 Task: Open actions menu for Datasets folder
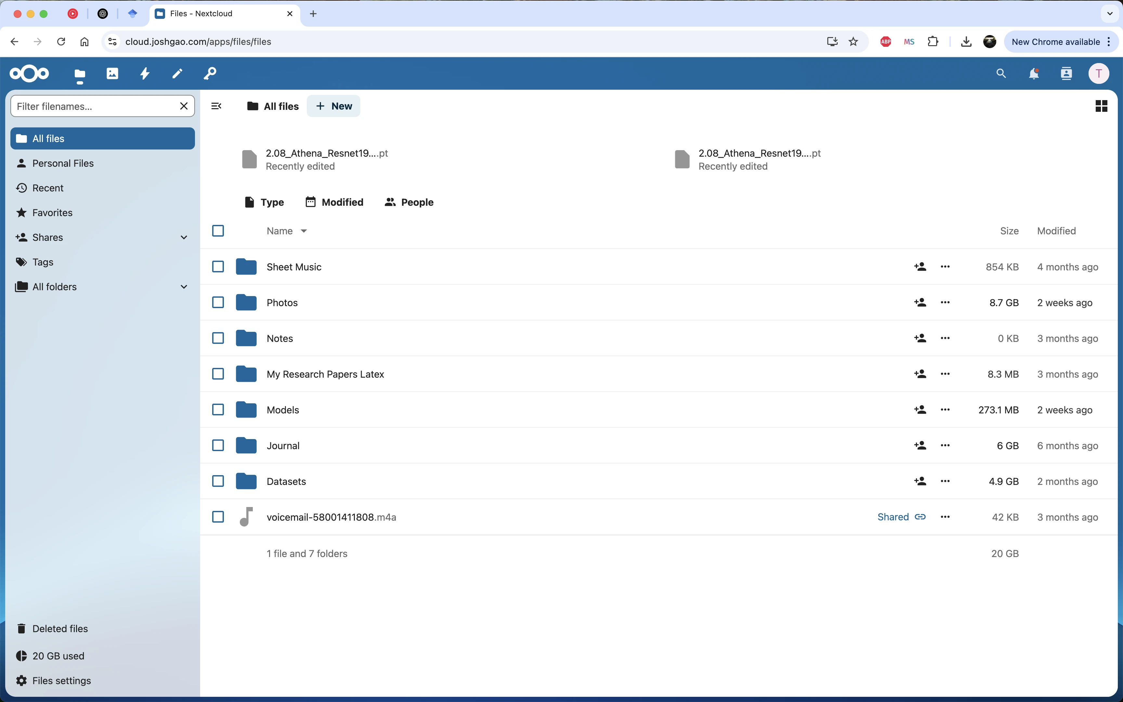click(945, 481)
